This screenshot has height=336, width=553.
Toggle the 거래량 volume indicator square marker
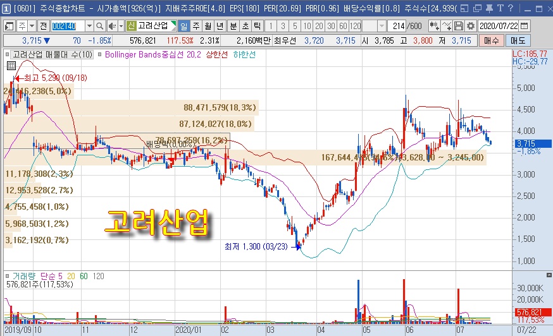click(x=8, y=276)
